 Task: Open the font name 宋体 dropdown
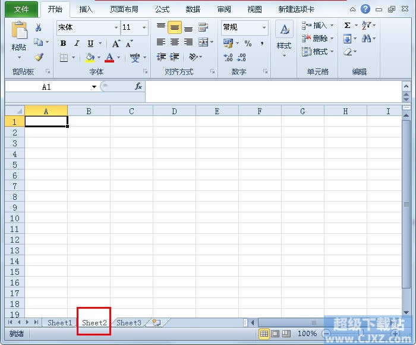point(116,27)
